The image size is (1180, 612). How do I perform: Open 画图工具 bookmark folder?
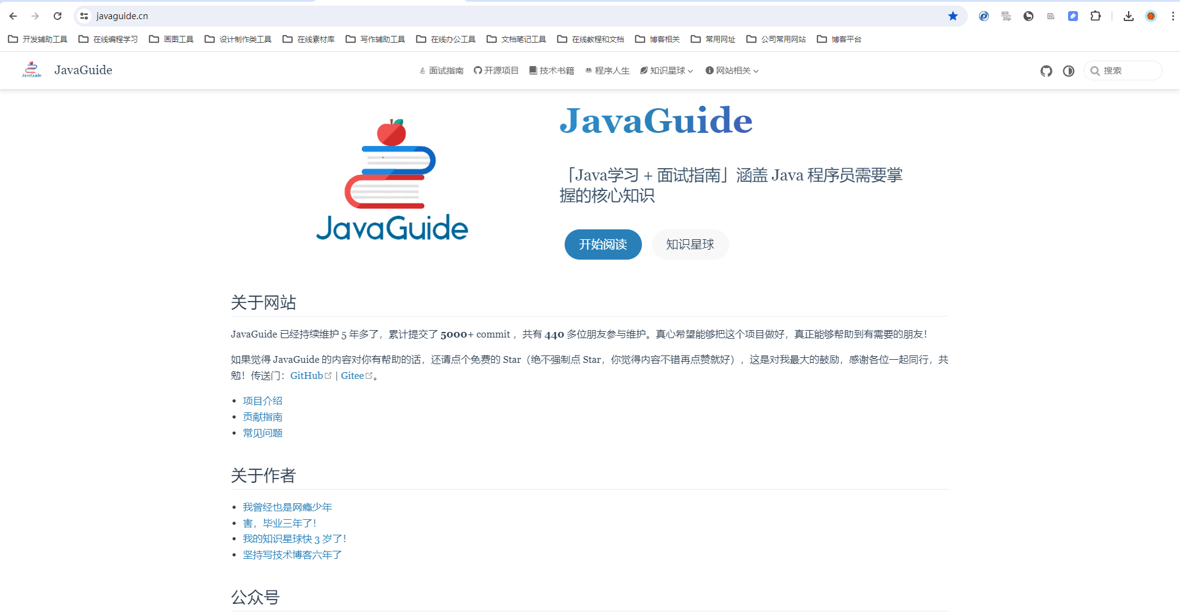171,39
